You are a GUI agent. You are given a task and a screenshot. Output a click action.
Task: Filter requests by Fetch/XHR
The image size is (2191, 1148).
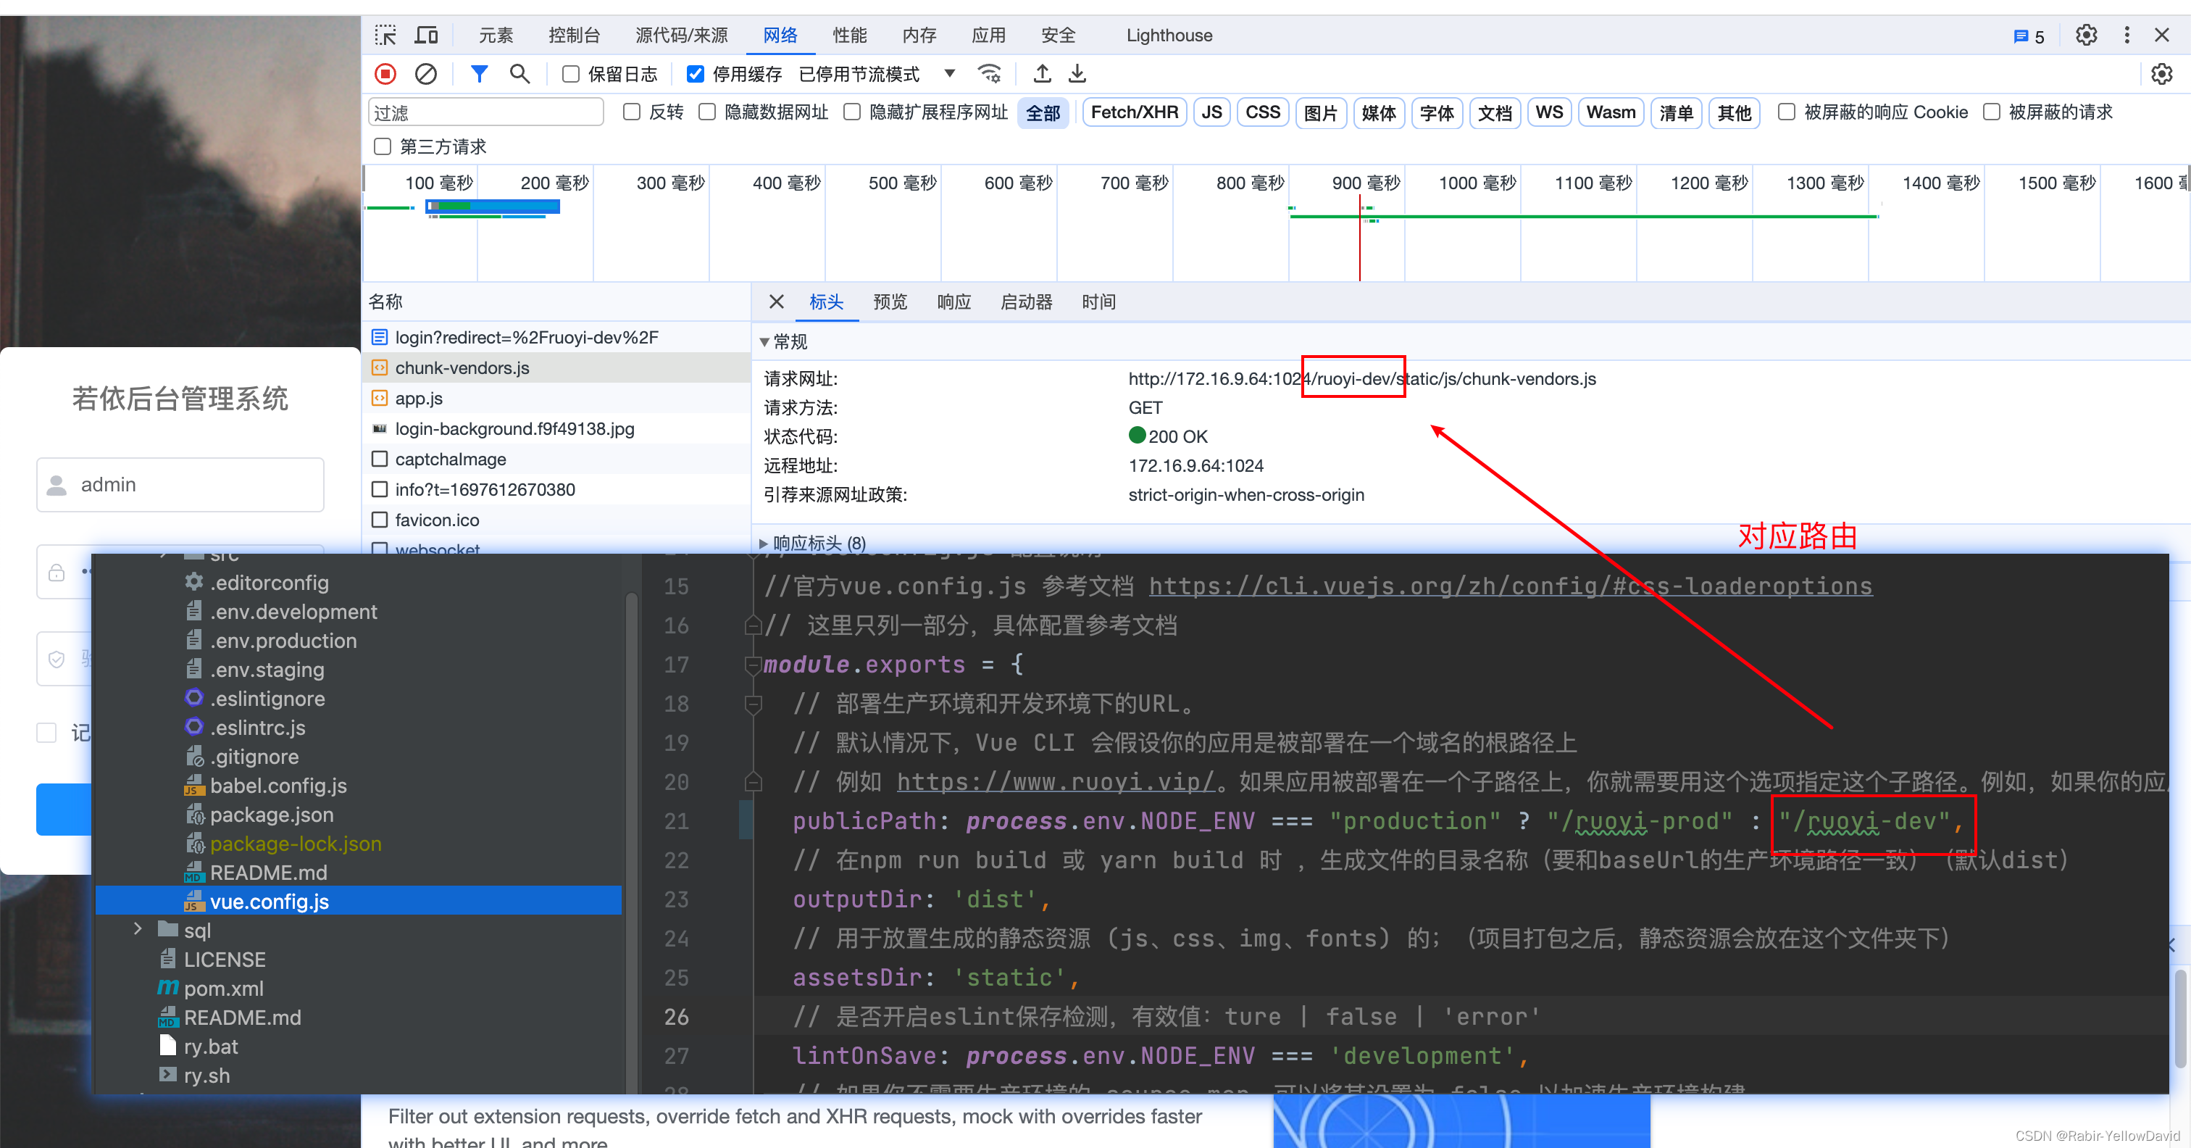click(1134, 112)
